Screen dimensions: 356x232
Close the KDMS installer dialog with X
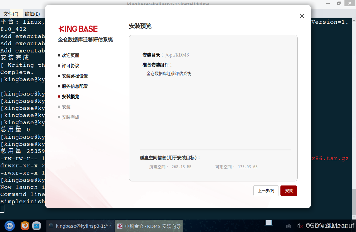pos(302,16)
